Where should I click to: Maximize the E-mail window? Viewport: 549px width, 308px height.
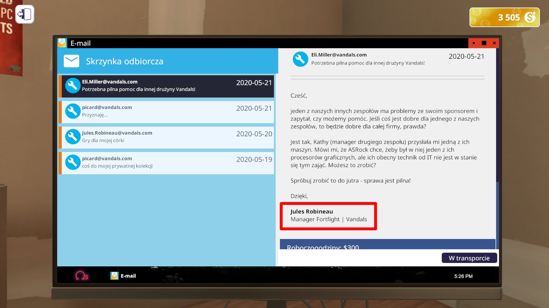(484, 43)
